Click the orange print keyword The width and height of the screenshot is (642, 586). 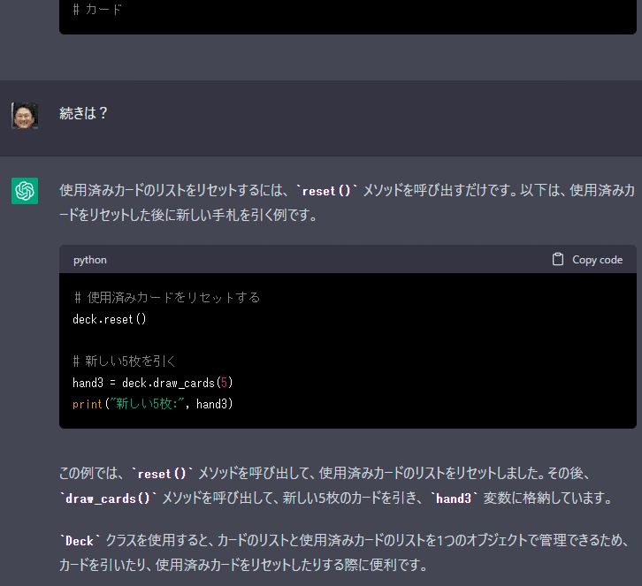tap(88, 404)
